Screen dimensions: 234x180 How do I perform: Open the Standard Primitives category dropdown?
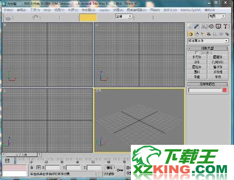pyautogui.click(x=208, y=41)
